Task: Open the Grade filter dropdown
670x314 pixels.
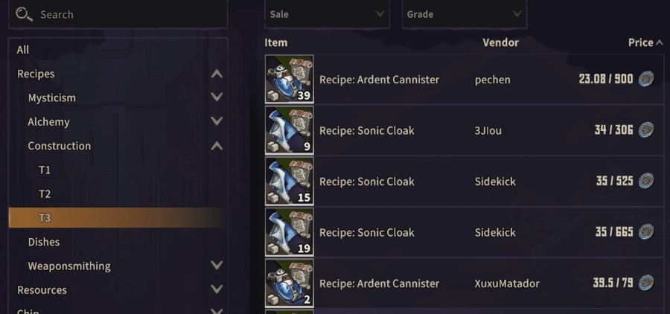Action: 464,14
